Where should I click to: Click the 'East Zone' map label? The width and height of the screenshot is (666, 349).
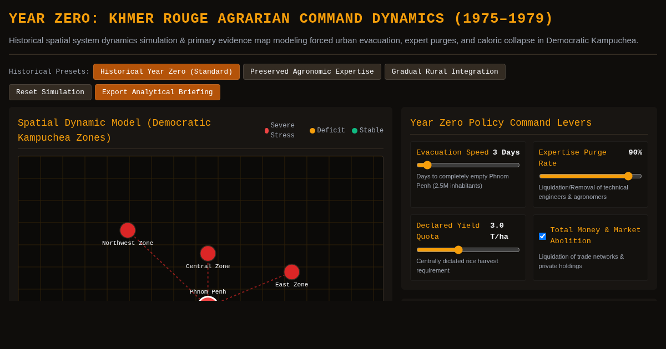[x=292, y=285]
